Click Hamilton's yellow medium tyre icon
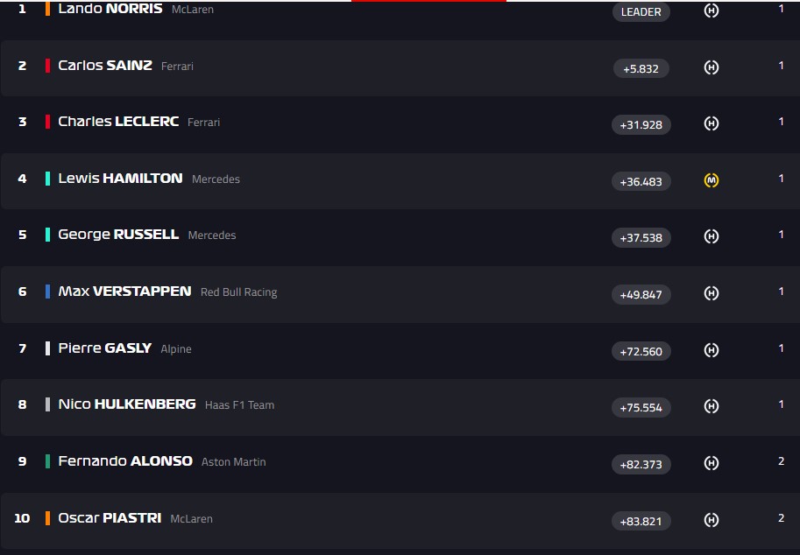This screenshot has height=555, width=800. [712, 180]
